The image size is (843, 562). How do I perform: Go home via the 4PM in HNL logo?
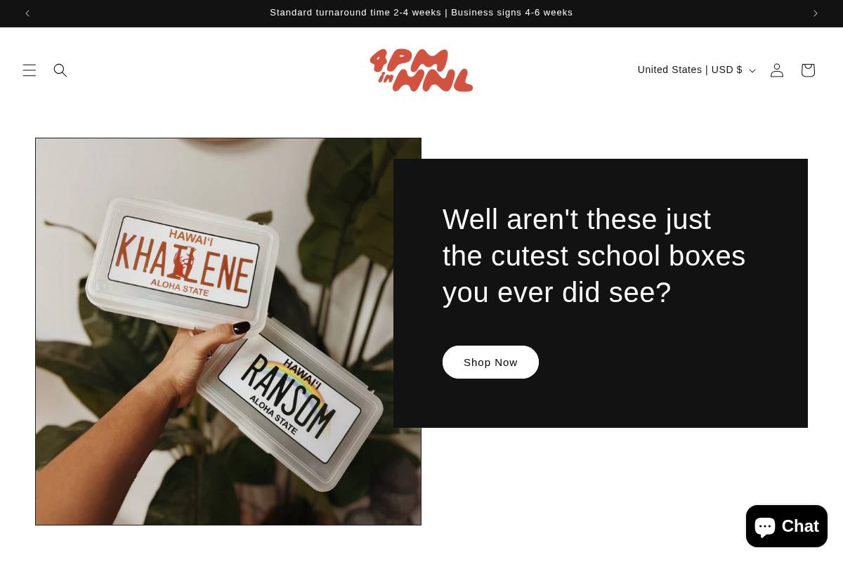tap(421, 70)
